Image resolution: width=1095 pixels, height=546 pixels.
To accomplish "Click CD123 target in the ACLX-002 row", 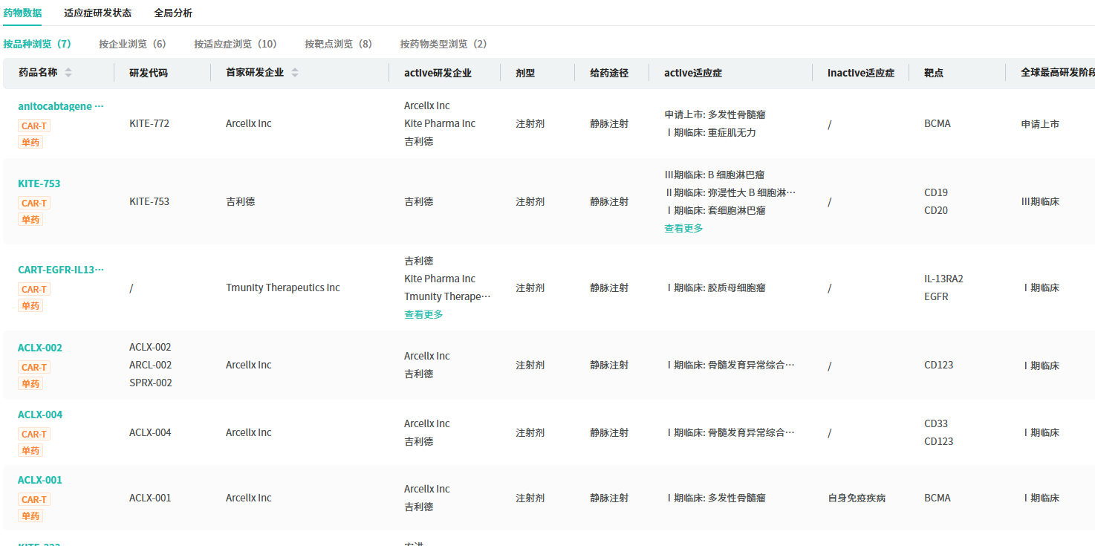I will (939, 365).
